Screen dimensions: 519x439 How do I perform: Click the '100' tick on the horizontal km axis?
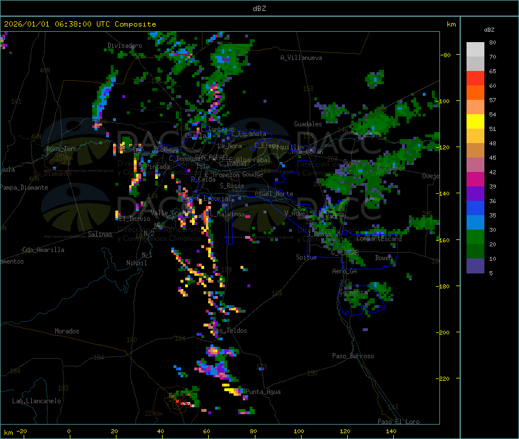pyautogui.click(x=299, y=431)
